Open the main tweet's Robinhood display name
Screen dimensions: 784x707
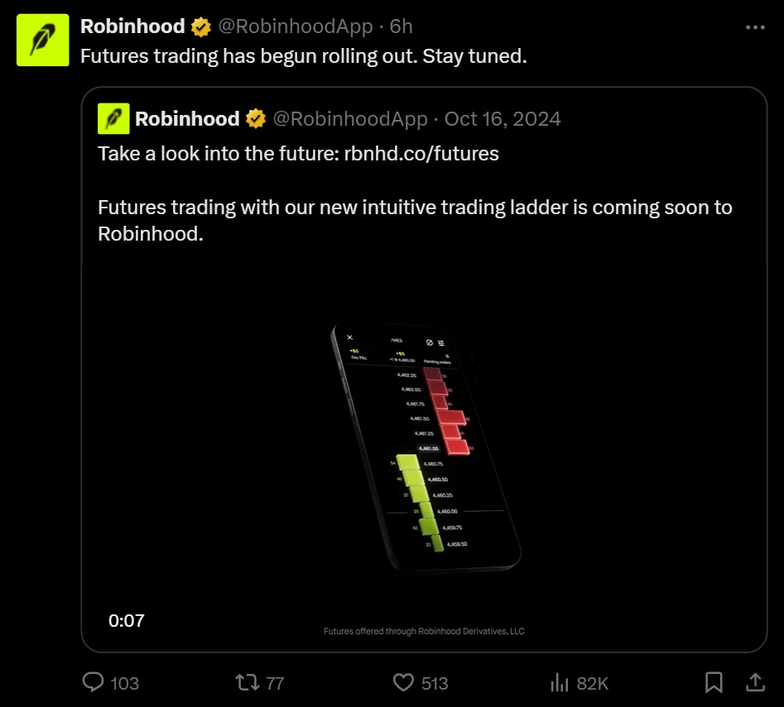pyautogui.click(x=132, y=26)
